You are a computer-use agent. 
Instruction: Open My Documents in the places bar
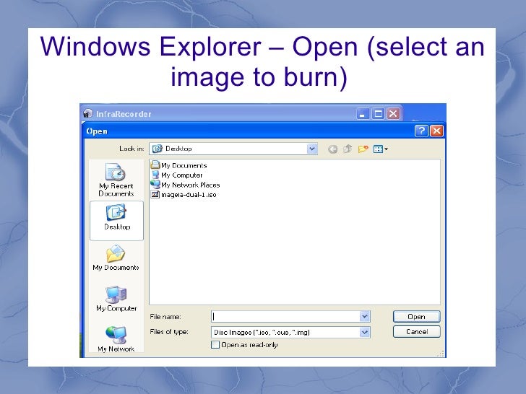point(116,258)
